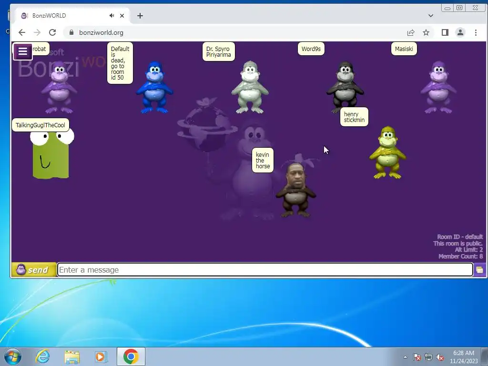Click the white Bonzi character
This screenshot has width=488, height=366.
tap(250, 88)
